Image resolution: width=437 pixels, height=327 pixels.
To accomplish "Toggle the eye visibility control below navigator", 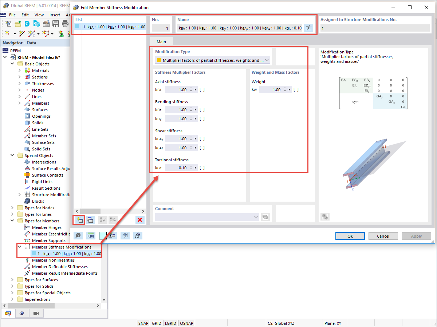I will pos(22,313).
